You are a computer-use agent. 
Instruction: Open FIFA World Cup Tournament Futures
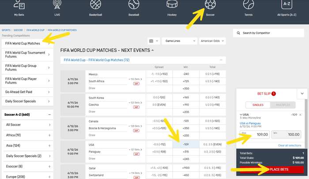27,55
